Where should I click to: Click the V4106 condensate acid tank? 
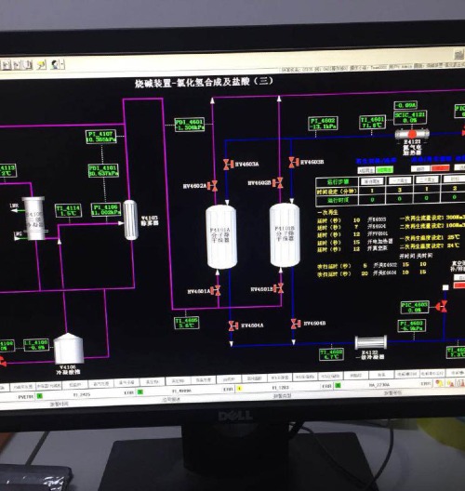tap(69, 348)
